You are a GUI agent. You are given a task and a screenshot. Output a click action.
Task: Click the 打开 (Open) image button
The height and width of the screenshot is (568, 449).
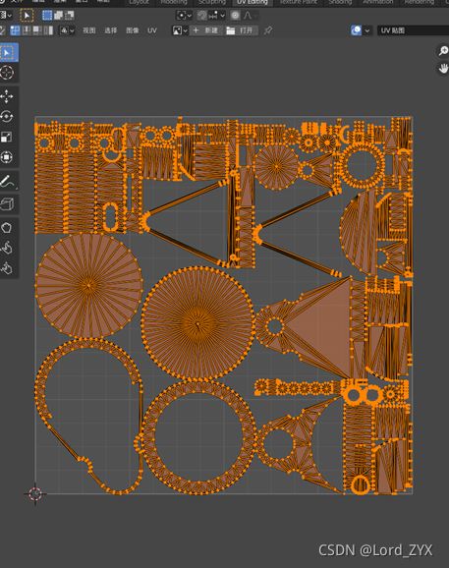241,30
